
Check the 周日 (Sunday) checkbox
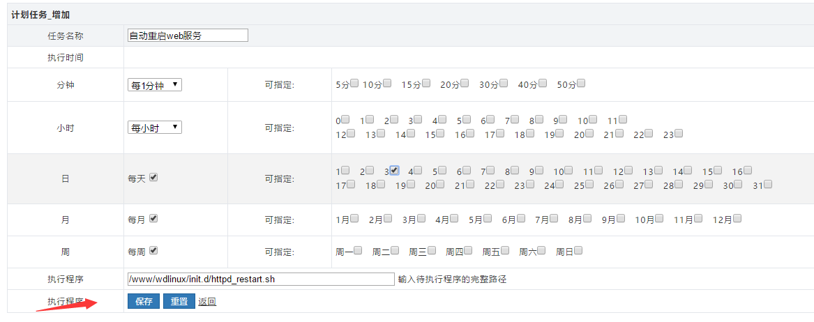point(578,251)
